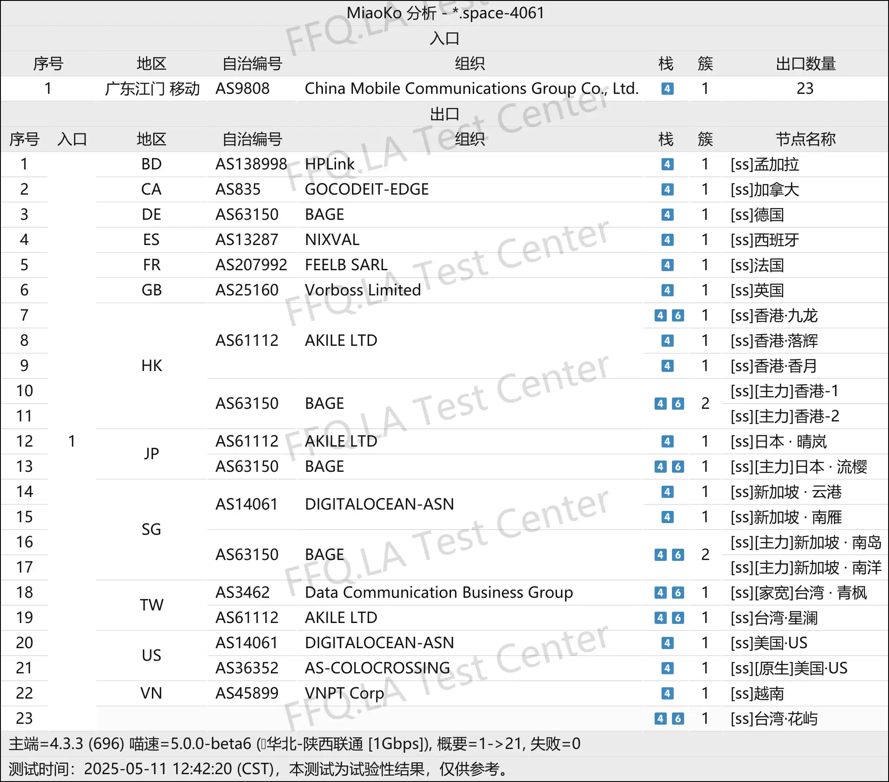
Task: Click the HK region cell
Action: [x=151, y=366]
